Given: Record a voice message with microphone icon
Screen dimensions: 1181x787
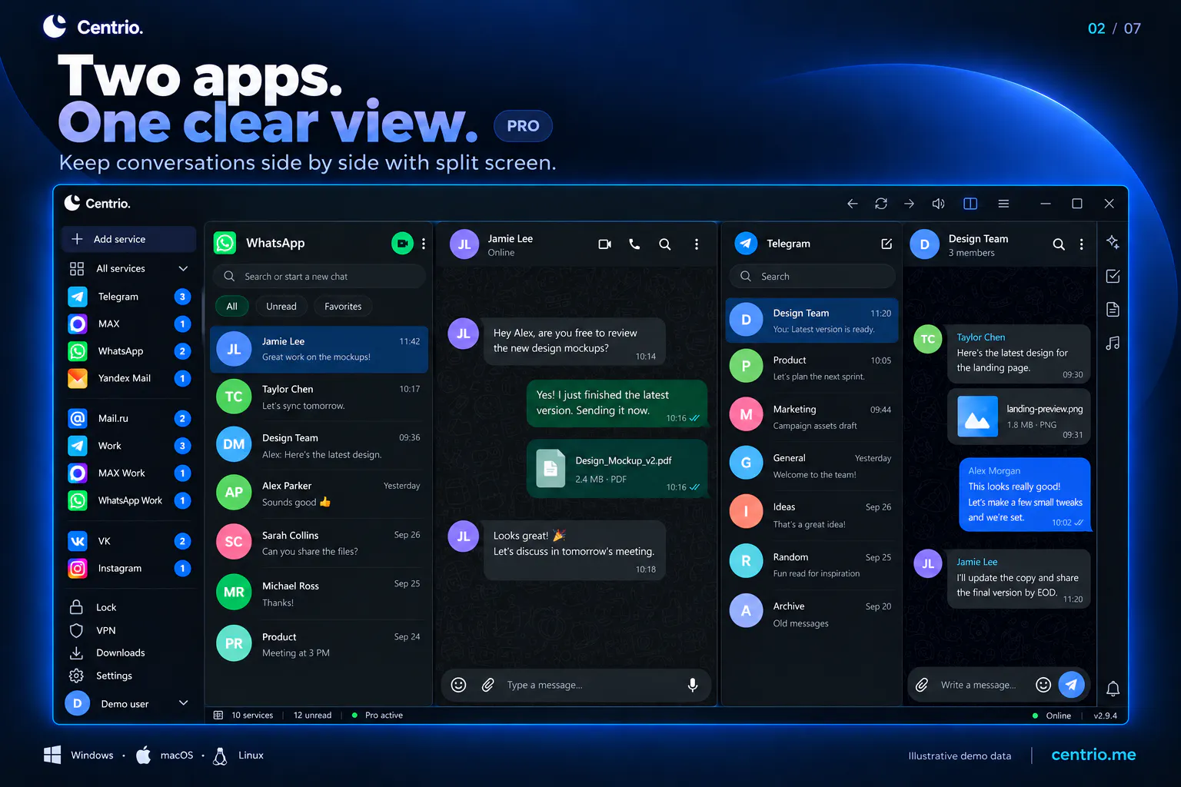Looking at the screenshot, I should coord(693,685).
